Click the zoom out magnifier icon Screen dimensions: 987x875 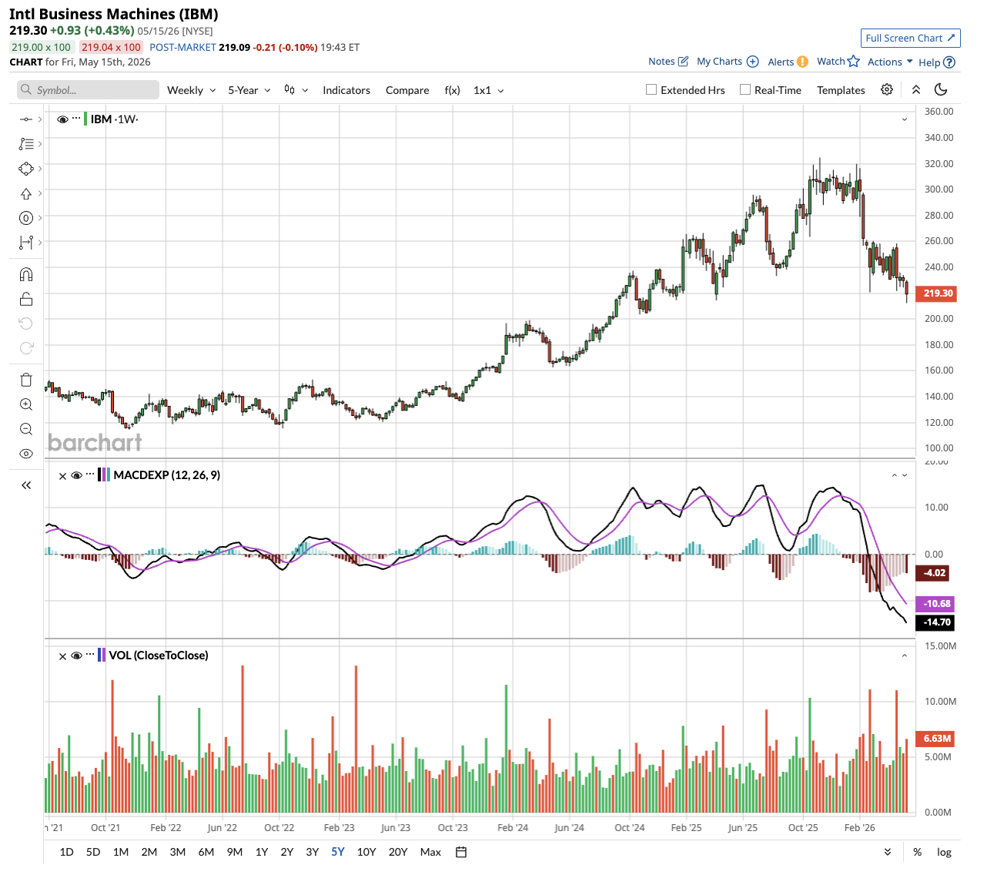tap(26, 429)
